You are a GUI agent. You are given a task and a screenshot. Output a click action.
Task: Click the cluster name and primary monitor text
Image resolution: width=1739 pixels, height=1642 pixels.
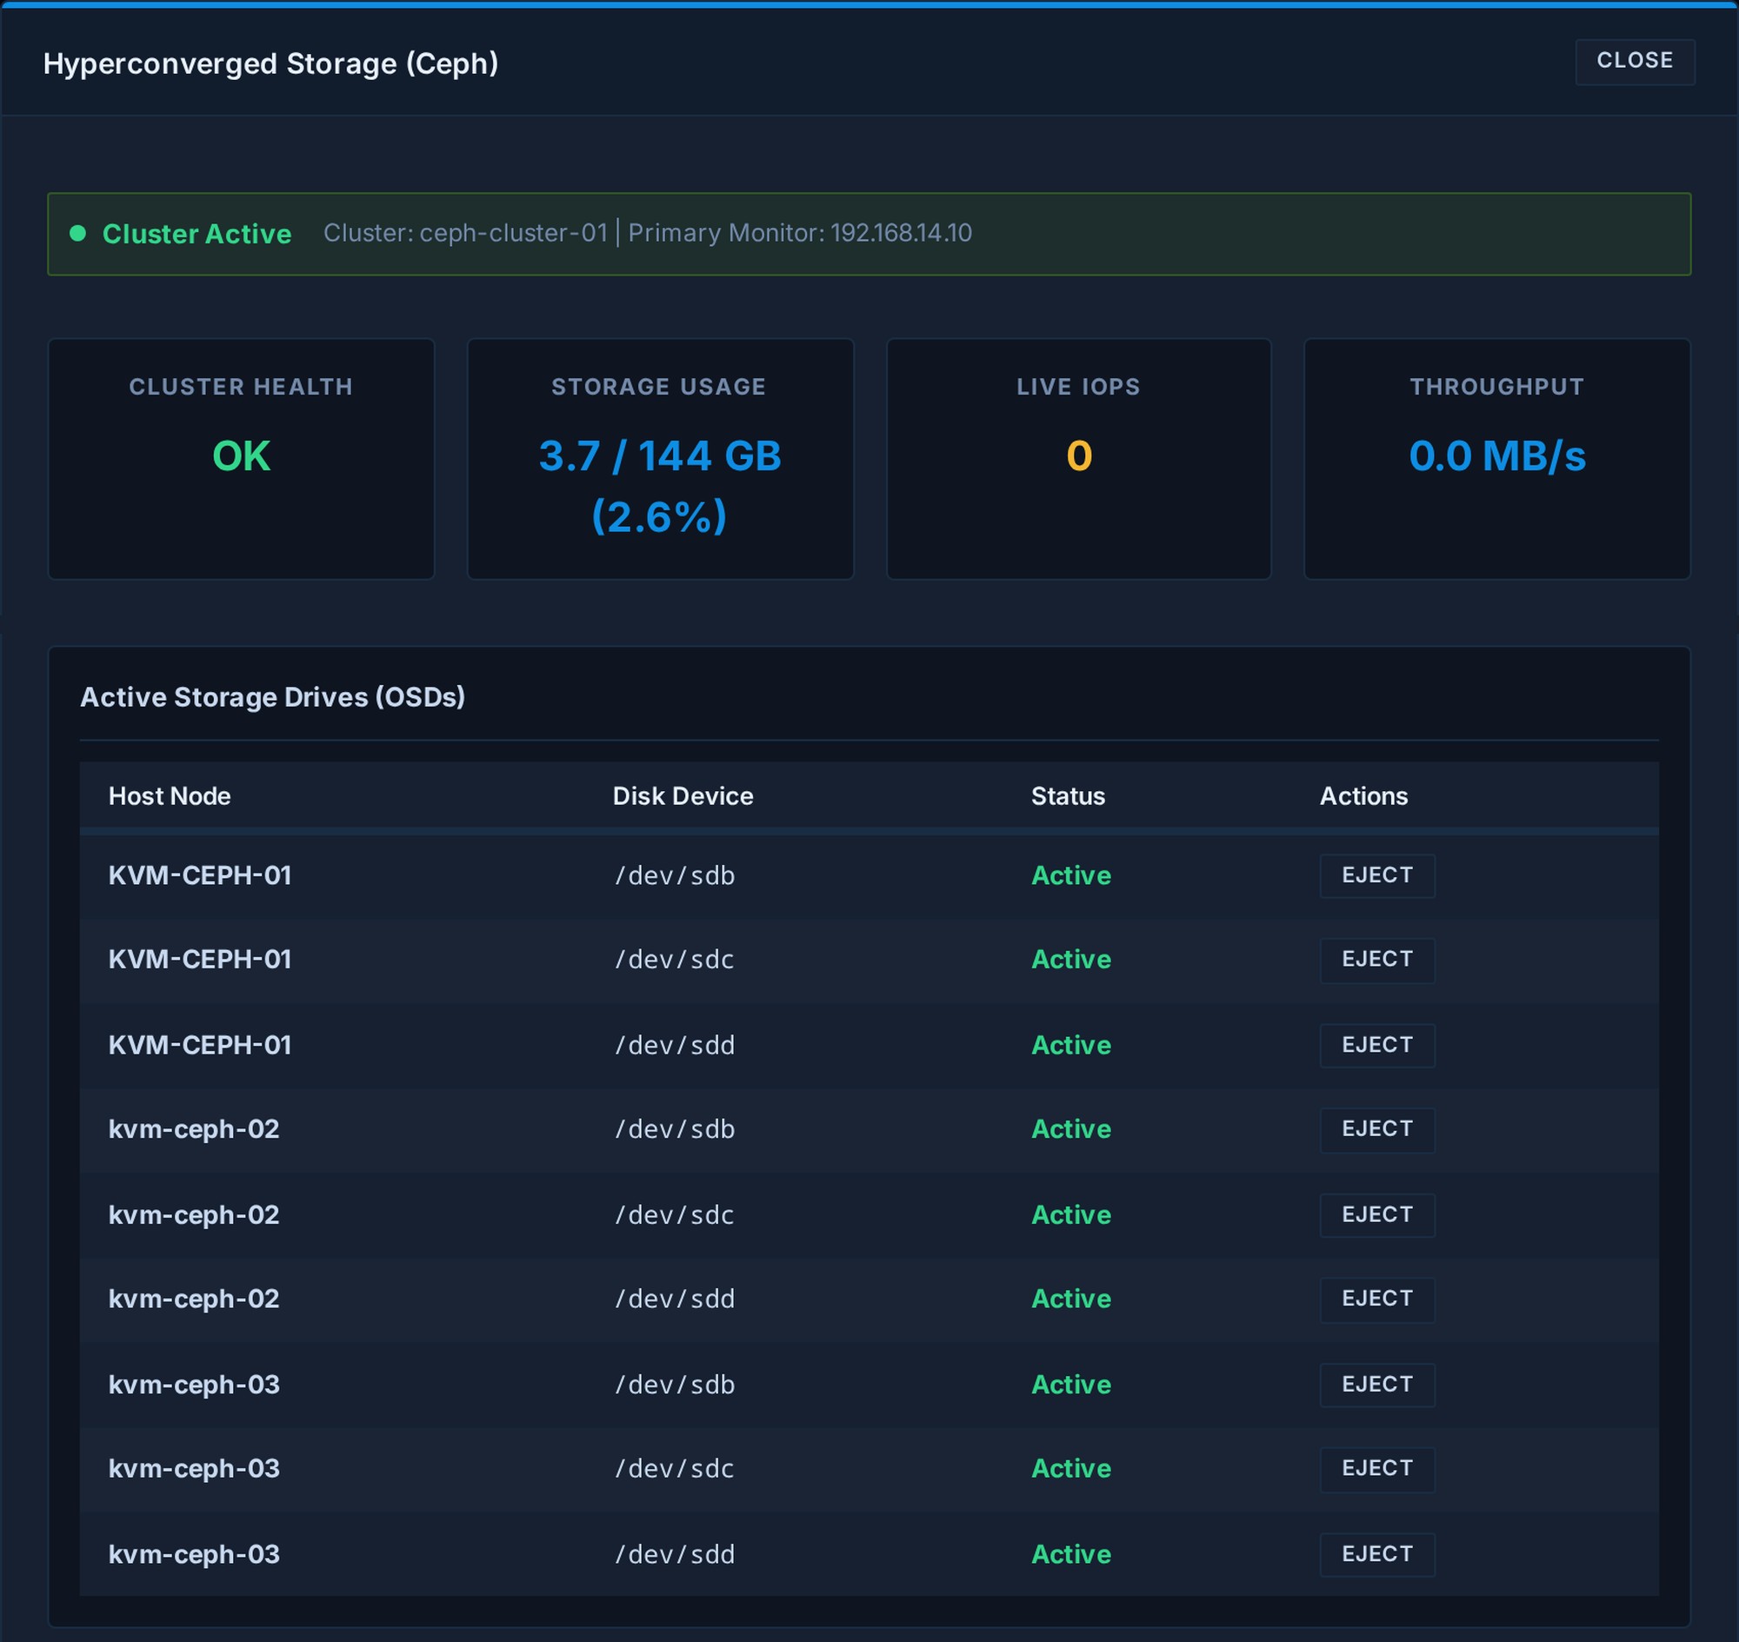pos(648,233)
